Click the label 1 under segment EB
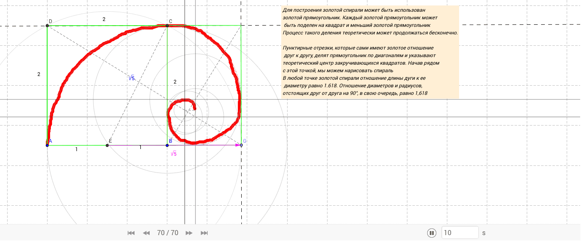Image resolution: width=581 pixels, height=241 pixels. (x=140, y=147)
